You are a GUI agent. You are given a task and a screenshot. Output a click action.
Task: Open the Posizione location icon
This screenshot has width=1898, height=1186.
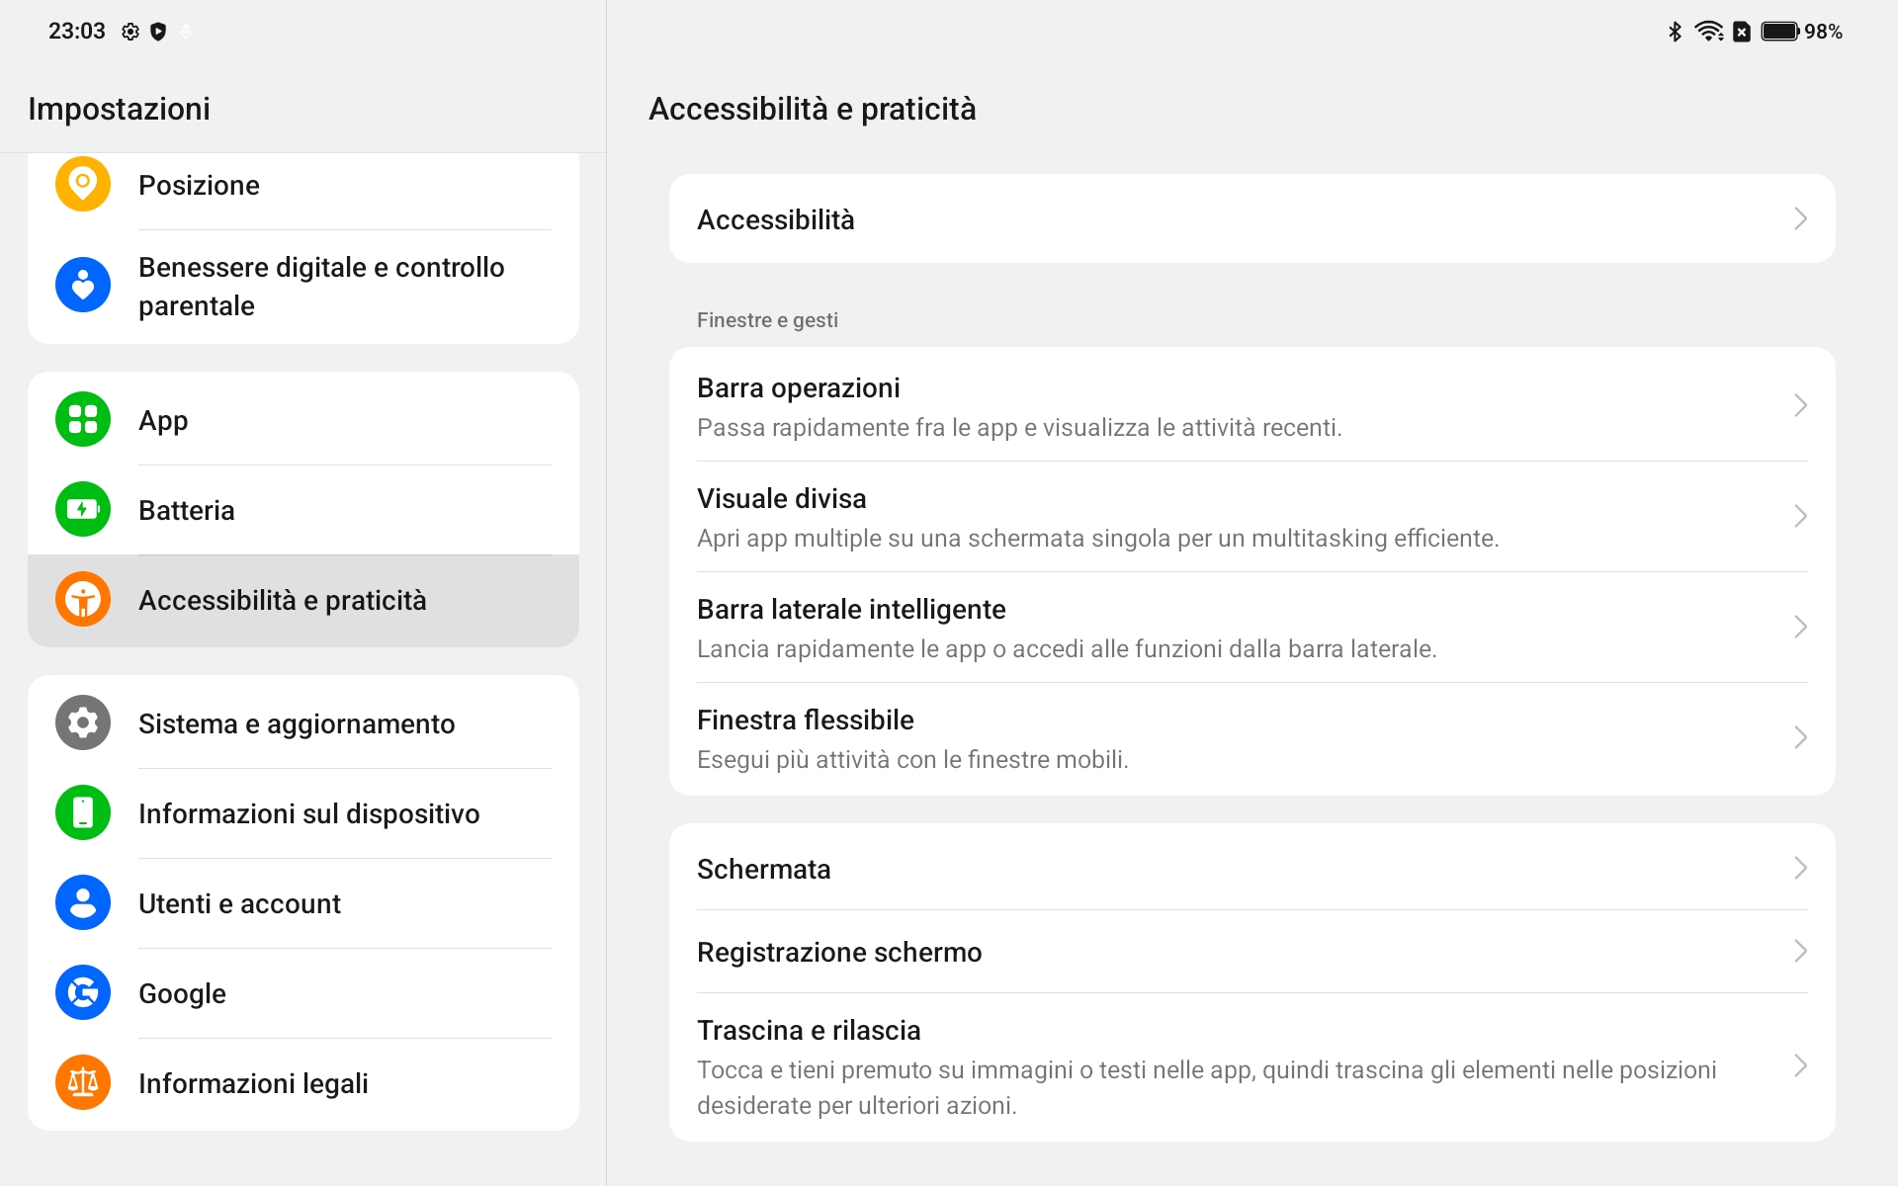coord(83,184)
